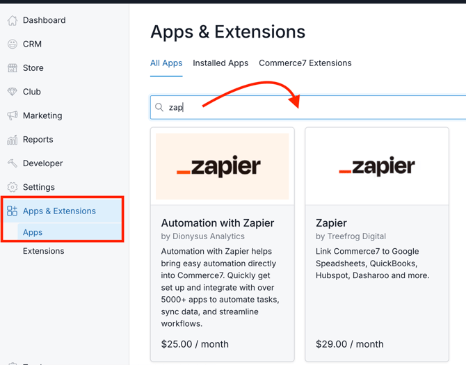Click the Developer hammer icon
The width and height of the screenshot is (466, 365).
point(13,163)
